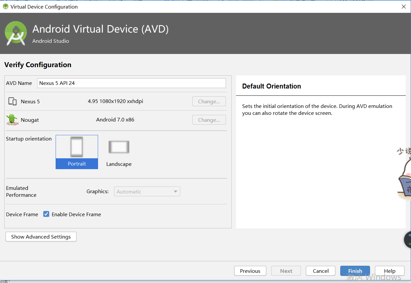Click the Android Studio logo in header
Viewport: 411px width, 283px height.
[16, 33]
